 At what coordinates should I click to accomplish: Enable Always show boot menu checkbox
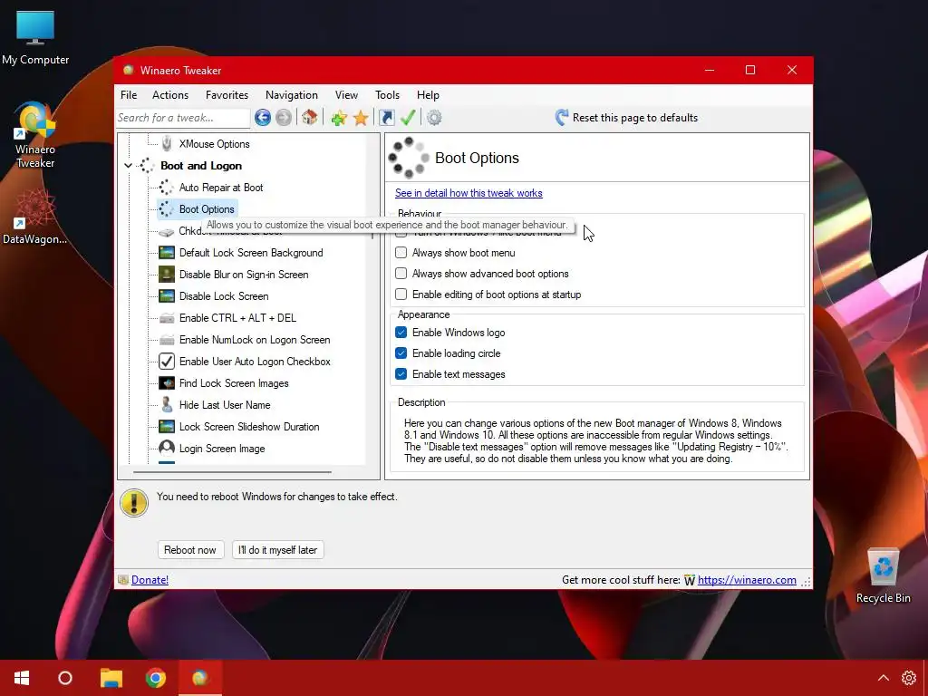pyautogui.click(x=401, y=253)
